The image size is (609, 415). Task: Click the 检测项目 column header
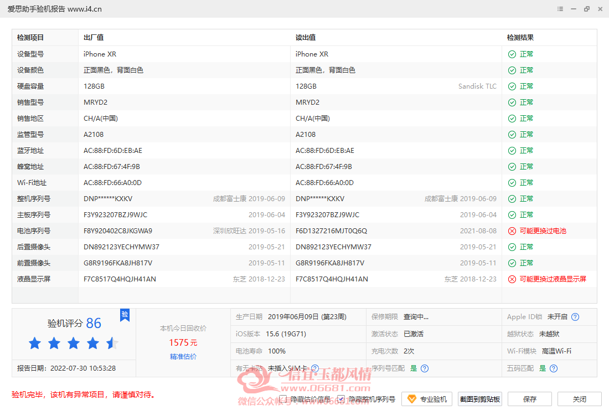(x=30, y=38)
